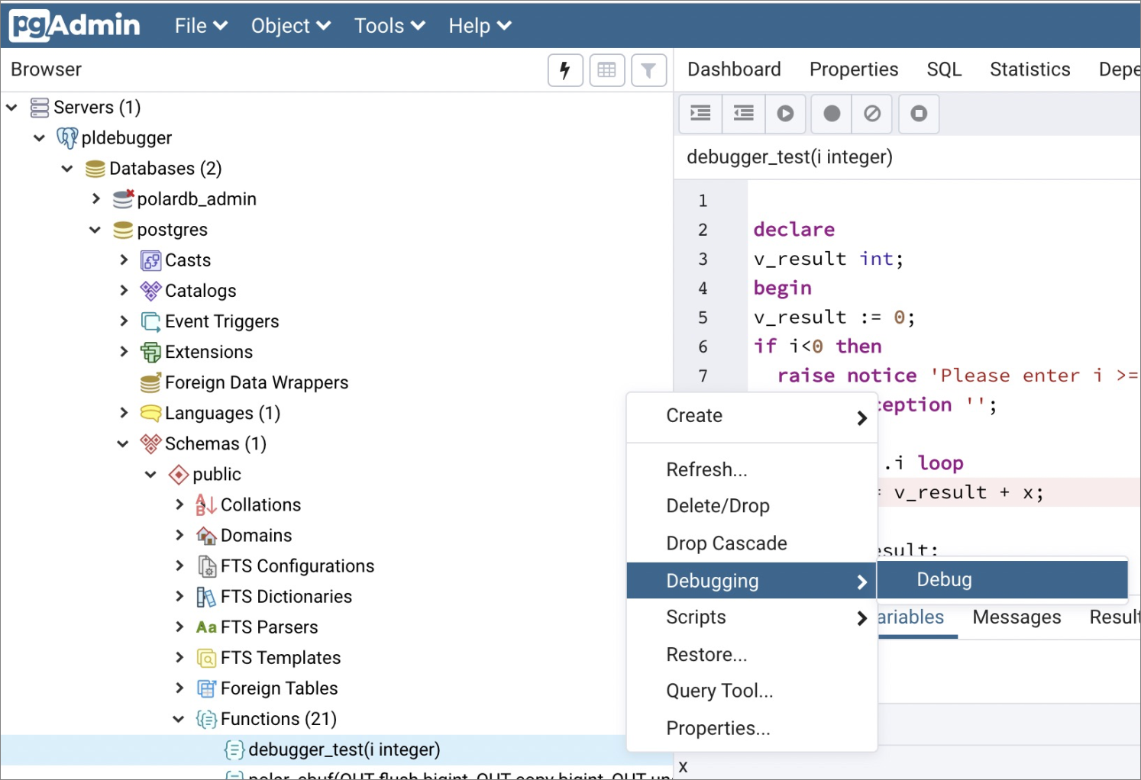Collapse the Servers tree node
Screen dimensions: 1141x780
[11, 107]
